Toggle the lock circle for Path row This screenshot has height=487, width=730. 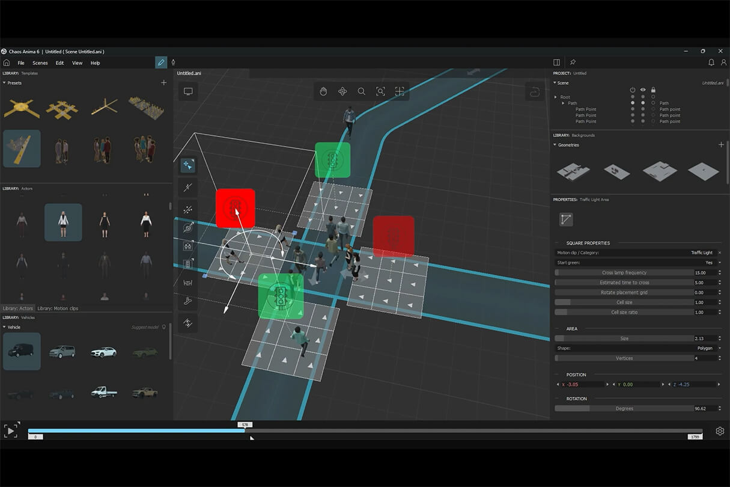tap(653, 103)
